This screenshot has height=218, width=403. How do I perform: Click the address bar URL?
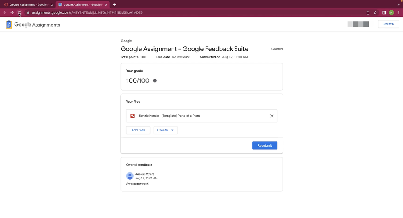pyautogui.click(x=87, y=12)
